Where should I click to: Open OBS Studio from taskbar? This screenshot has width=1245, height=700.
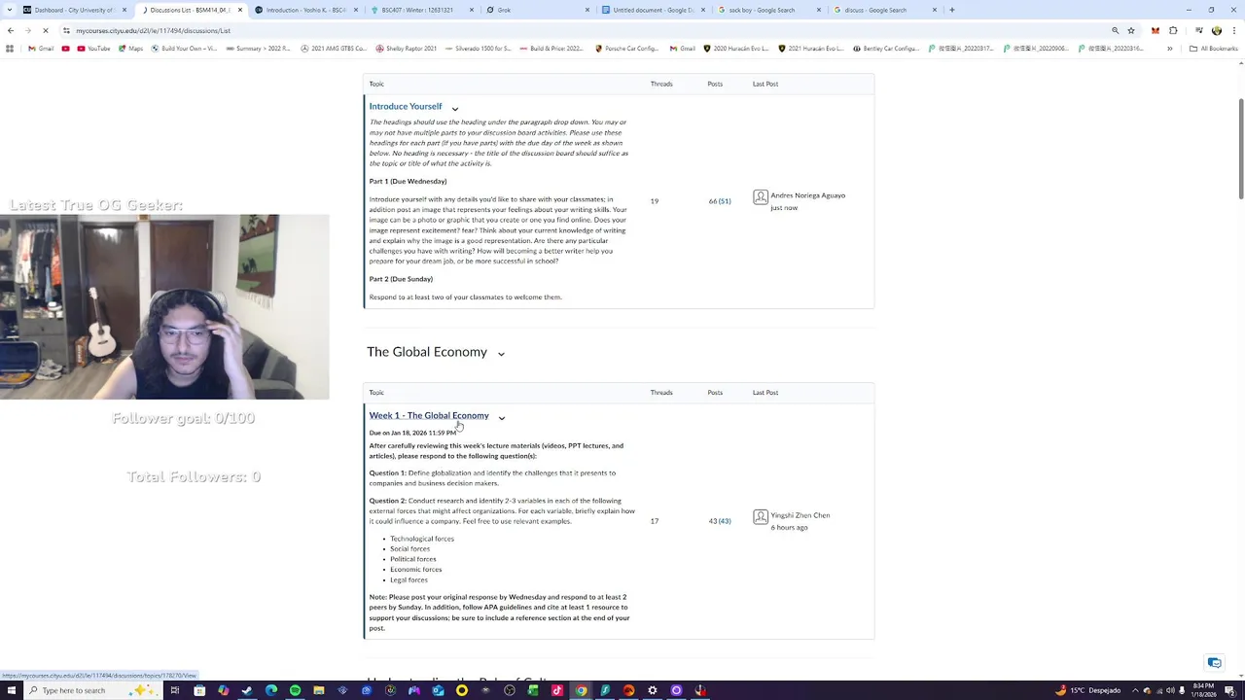pyautogui.click(x=510, y=690)
